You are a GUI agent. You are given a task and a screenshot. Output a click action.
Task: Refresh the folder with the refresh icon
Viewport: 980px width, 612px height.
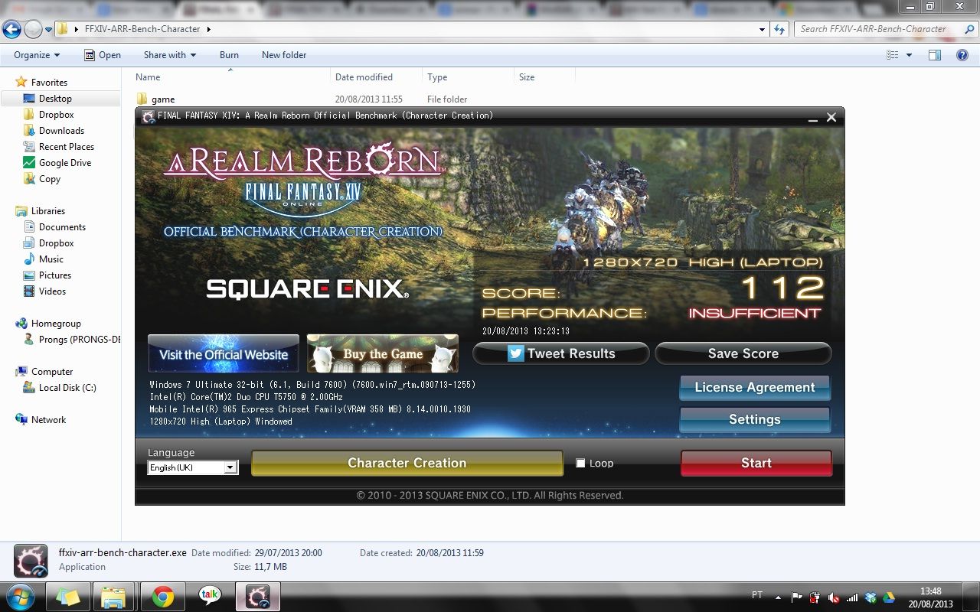point(779,30)
